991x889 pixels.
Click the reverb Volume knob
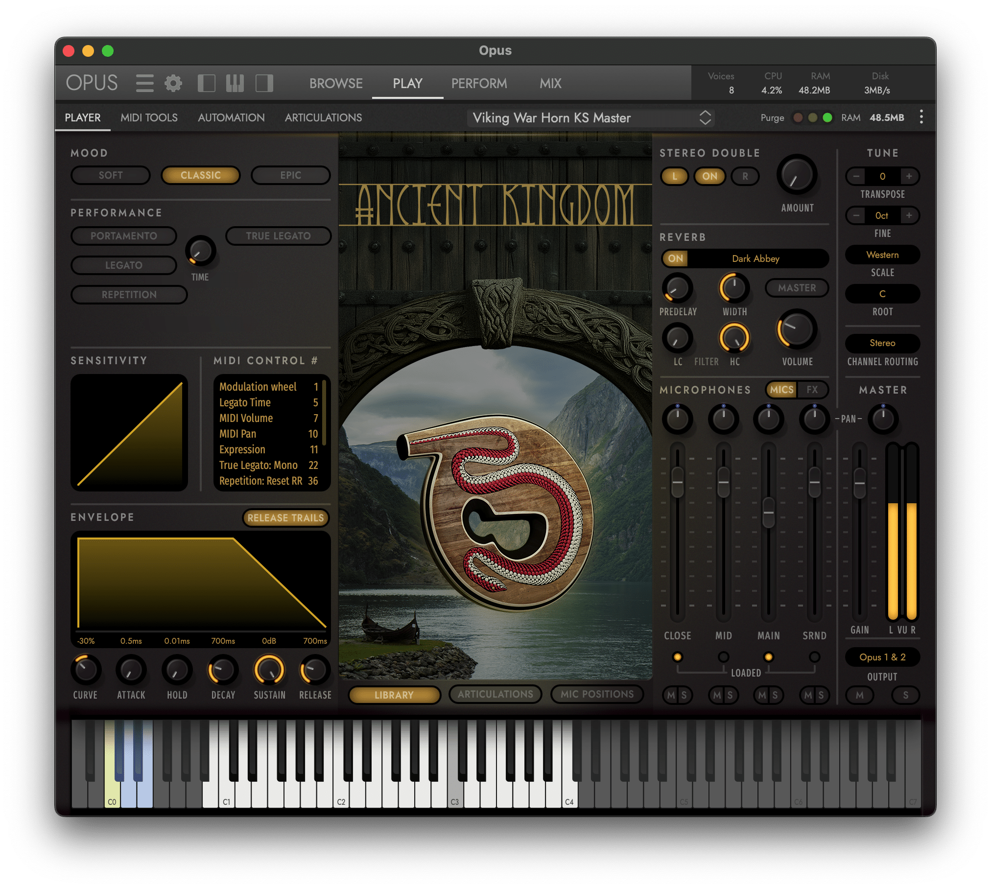pyautogui.click(x=797, y=329)
